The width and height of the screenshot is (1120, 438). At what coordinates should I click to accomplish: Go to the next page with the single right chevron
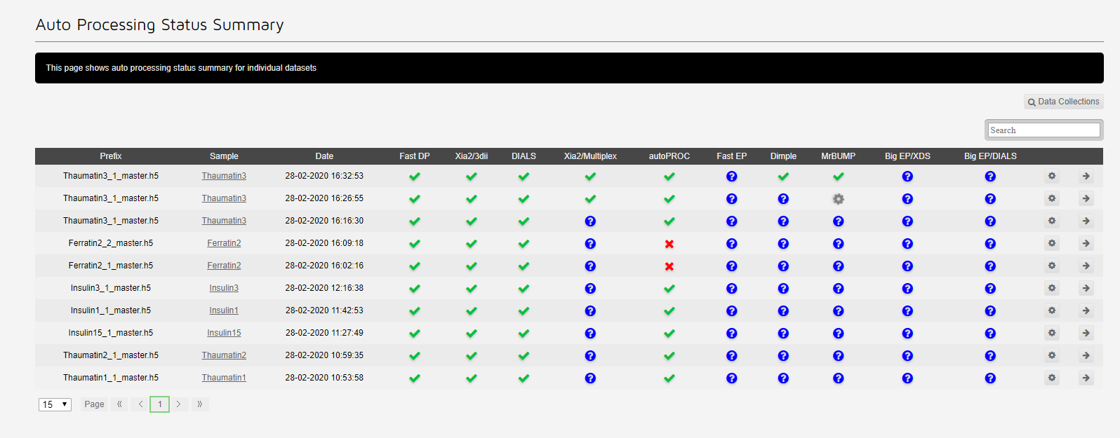pyautogui.click(x=179, y=404)
